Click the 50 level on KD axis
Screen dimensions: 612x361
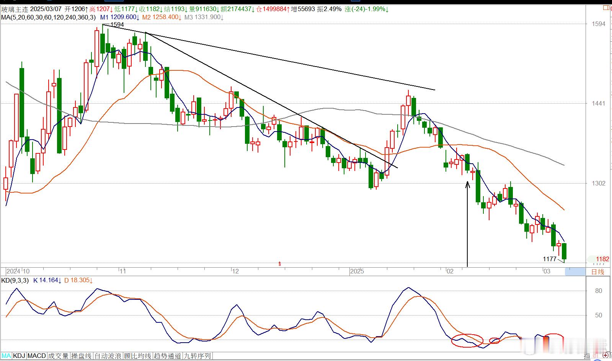click(598, 315)
